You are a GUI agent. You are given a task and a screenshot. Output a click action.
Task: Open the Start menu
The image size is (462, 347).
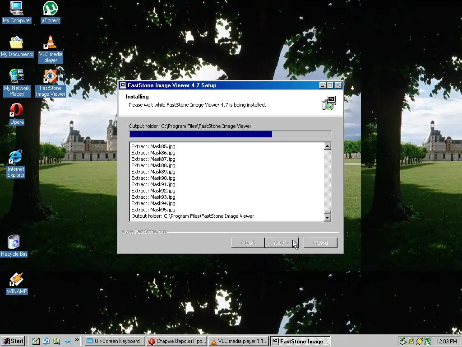(13, 341)
